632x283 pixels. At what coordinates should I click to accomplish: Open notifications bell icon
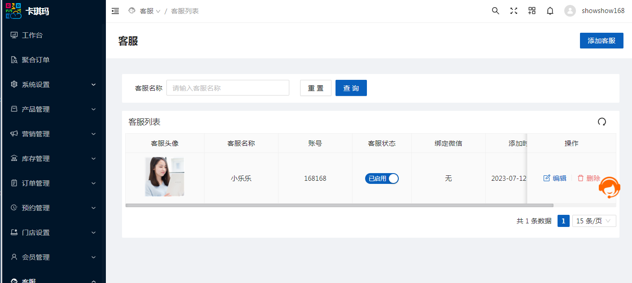pos(550,11)
